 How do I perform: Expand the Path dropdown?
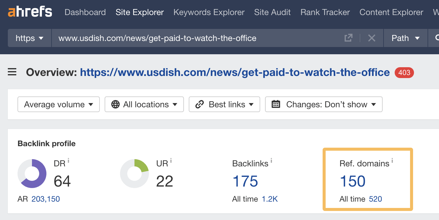tap(406, 38)
